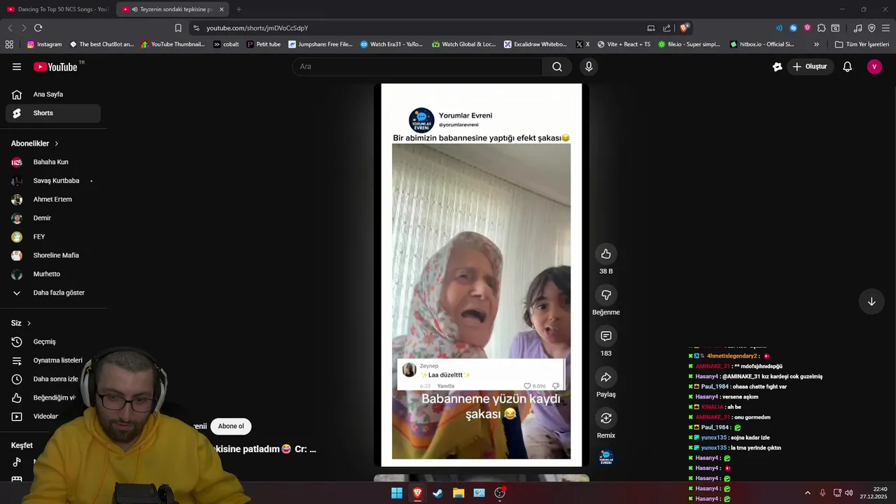Viewport: 896px width, 504px height.
Task: Open hitbox.io bookmark
Action: [762, 44]
